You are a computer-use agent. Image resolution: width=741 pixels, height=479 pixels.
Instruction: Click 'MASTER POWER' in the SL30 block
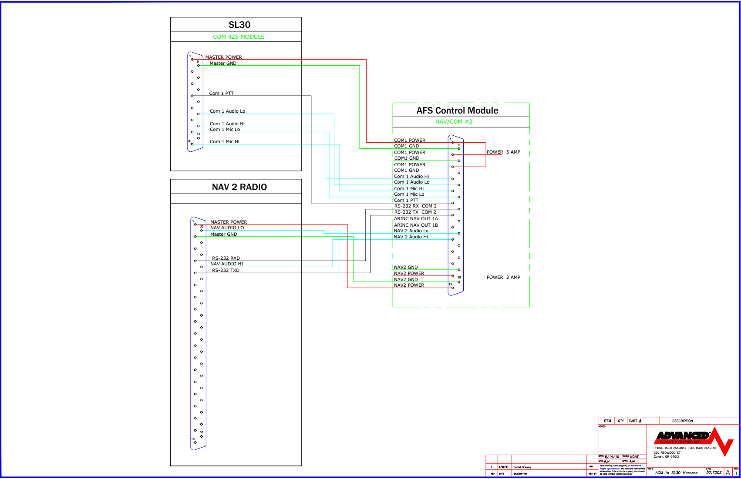[x=224, y=57]
